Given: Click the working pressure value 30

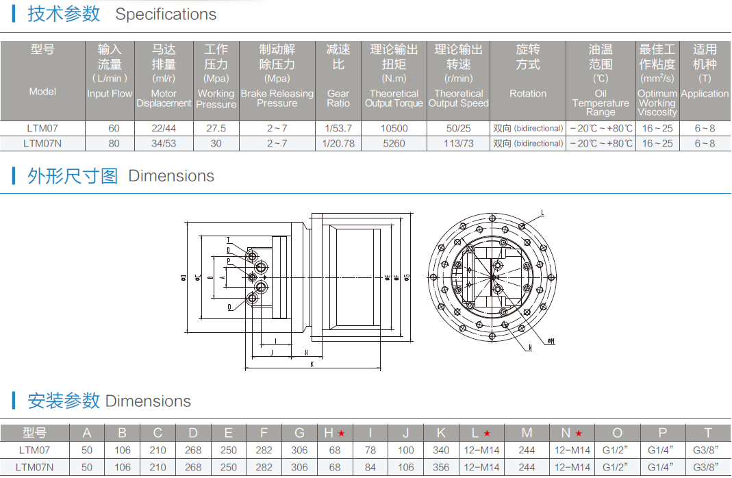Looking at the screenshot, I should click(216, 144).
